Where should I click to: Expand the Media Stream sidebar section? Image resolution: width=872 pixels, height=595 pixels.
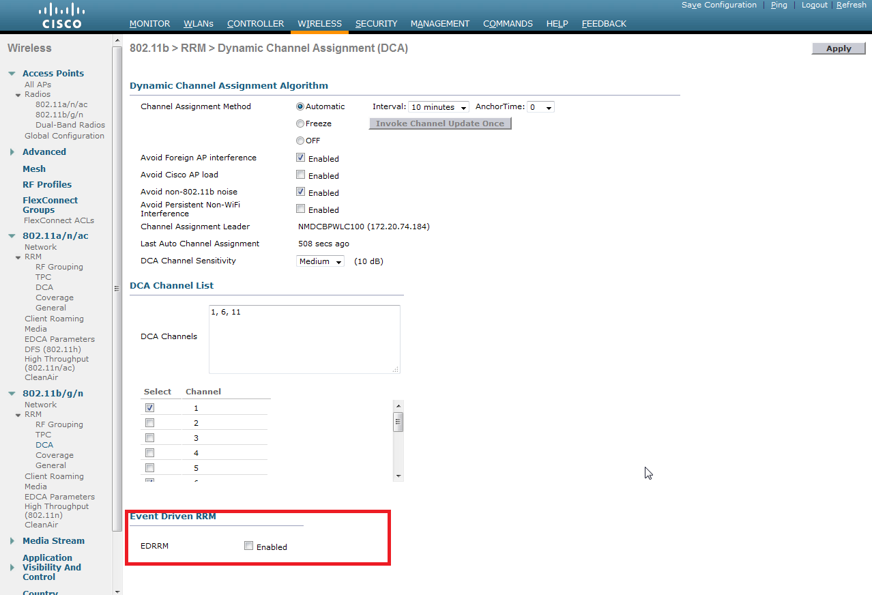tap(12, 541)
